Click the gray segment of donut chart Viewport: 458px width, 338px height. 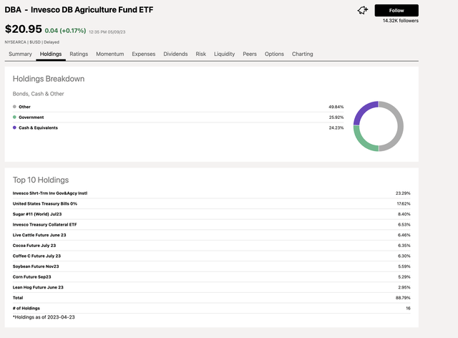(x=399, y=126)
